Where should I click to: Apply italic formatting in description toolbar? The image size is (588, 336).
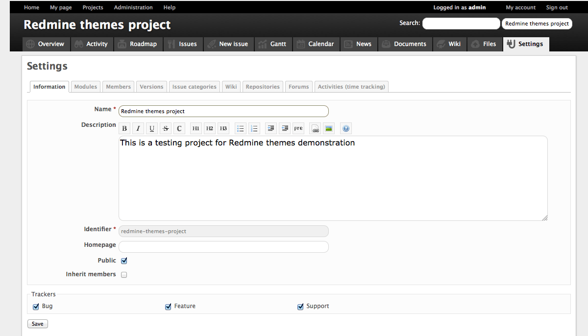click(138, 128)
